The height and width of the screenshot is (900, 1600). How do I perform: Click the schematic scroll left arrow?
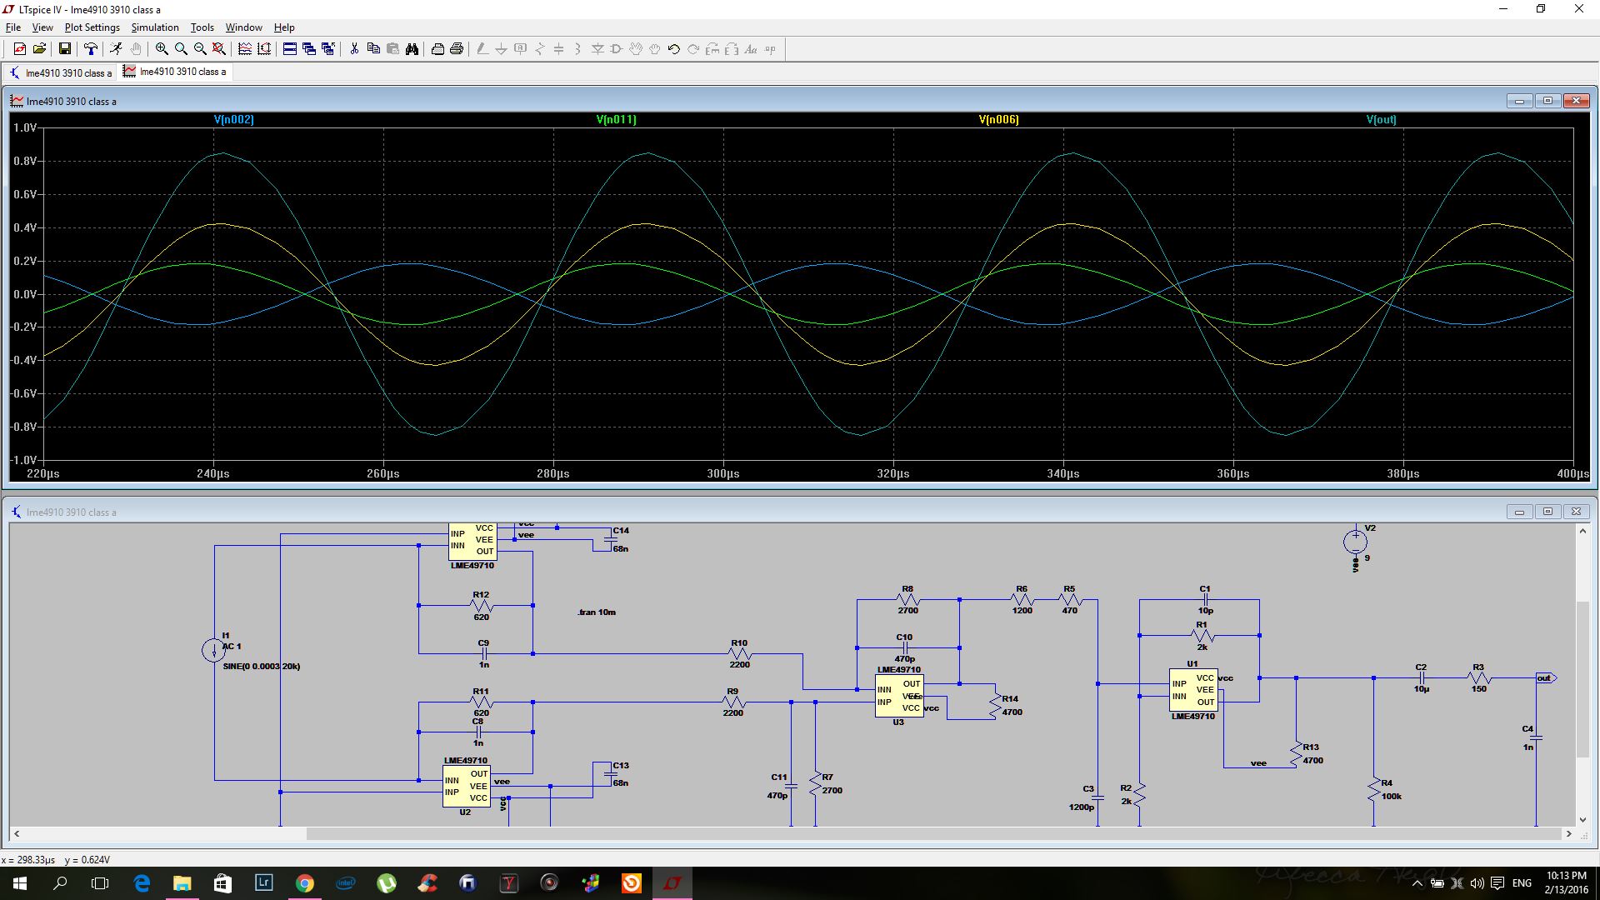coord(17,833)
